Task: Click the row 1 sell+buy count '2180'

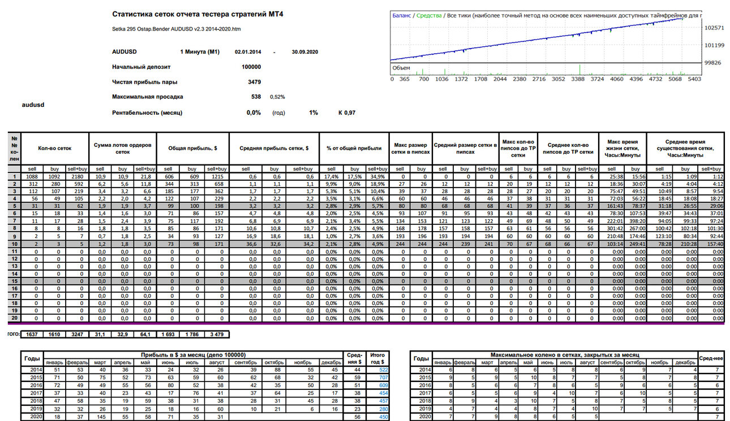Action: point(77,176)
